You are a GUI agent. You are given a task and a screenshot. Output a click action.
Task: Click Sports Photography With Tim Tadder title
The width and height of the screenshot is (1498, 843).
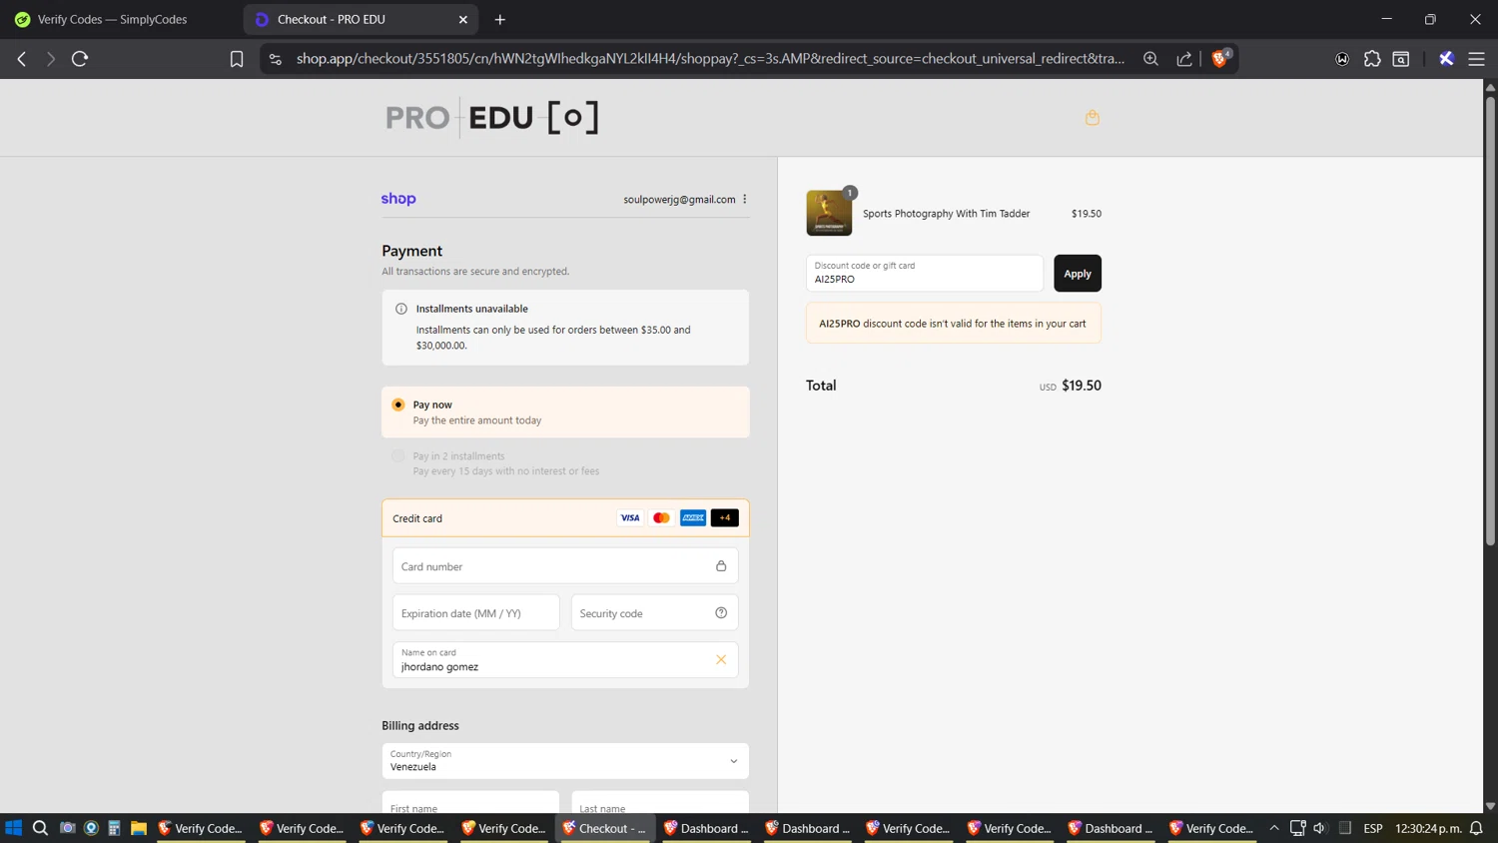pyautogui.click(x=946, y=214)
